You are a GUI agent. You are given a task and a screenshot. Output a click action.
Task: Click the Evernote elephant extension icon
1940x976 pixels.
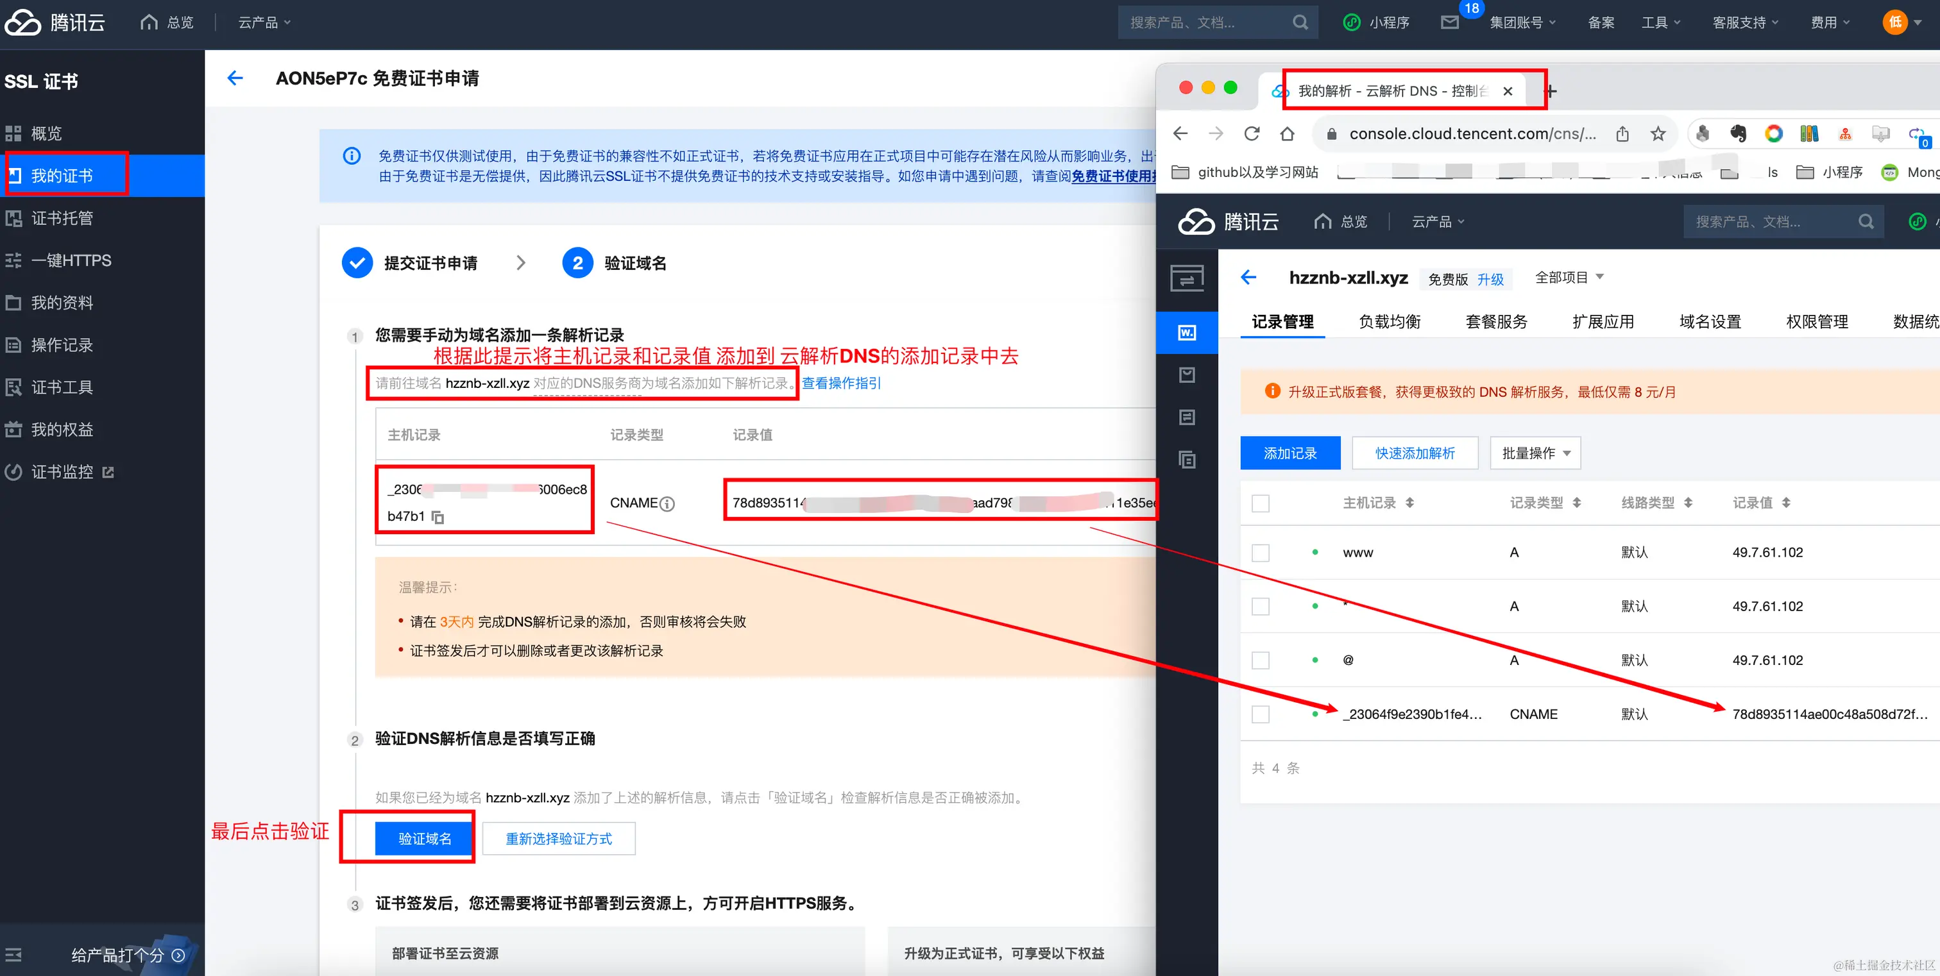[x=1737, y=134]
